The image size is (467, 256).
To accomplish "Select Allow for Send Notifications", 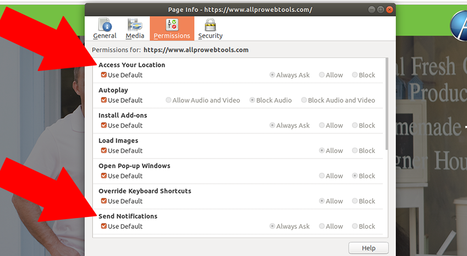I will point(322,226).
